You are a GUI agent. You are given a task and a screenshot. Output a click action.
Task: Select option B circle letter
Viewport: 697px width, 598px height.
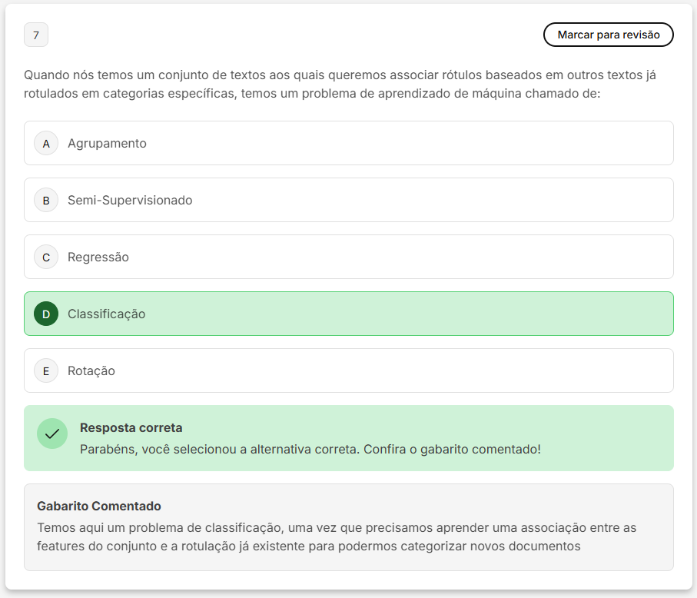[x=46, y=200]
